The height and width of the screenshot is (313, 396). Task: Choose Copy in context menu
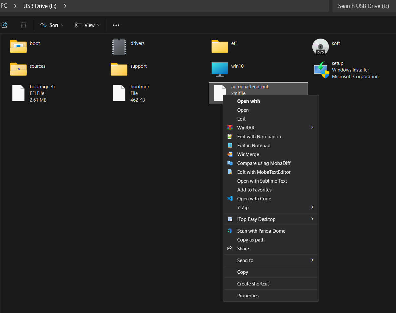[271, 272]
